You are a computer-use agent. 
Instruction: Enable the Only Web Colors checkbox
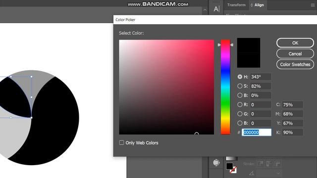121,143
